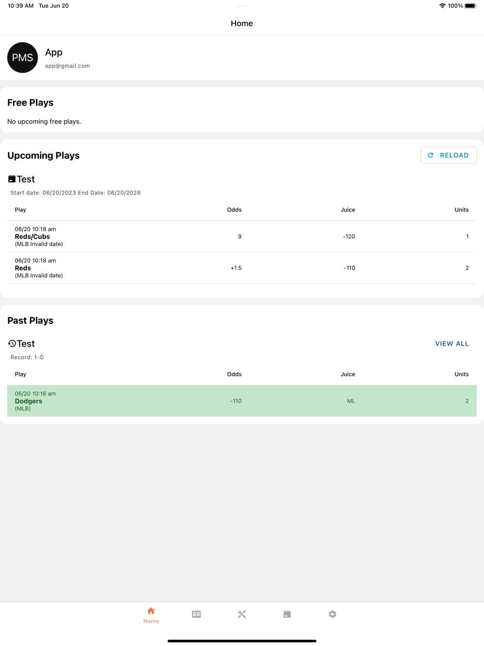Open VIEW ALL past plays

[x=452, y=344]
